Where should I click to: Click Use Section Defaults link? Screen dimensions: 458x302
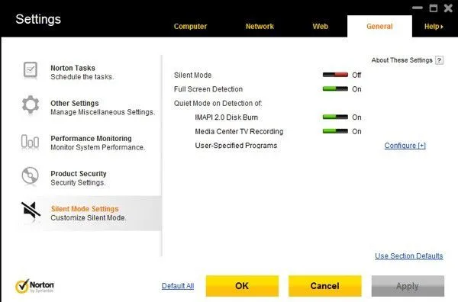tap(408, 256)
